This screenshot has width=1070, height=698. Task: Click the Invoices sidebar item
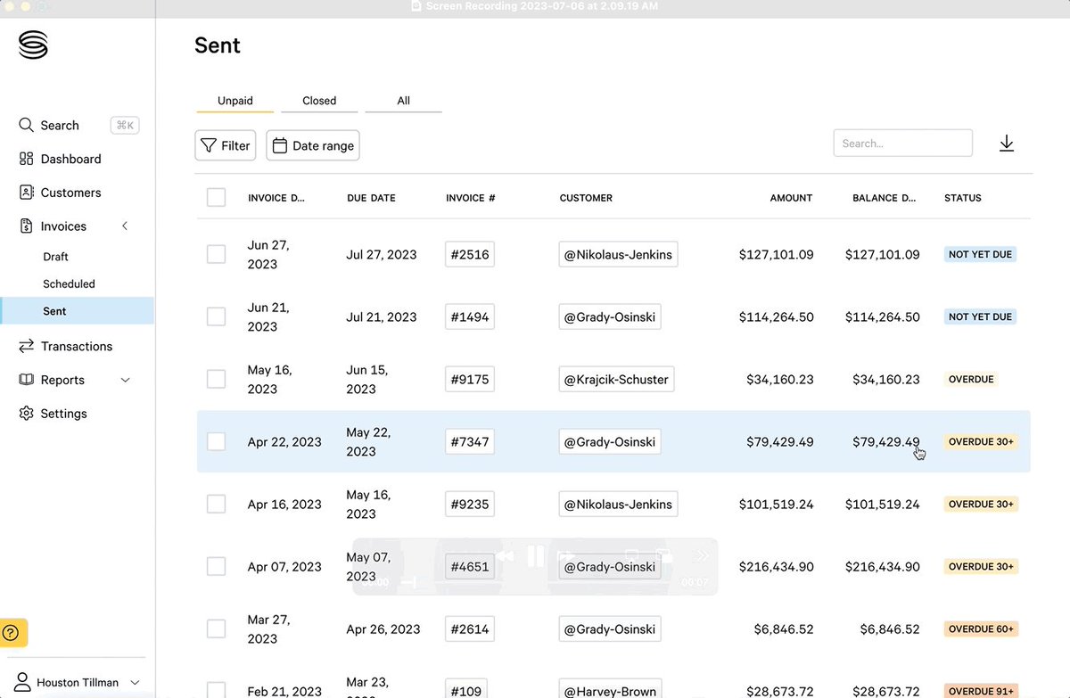(x=63, y=226)
